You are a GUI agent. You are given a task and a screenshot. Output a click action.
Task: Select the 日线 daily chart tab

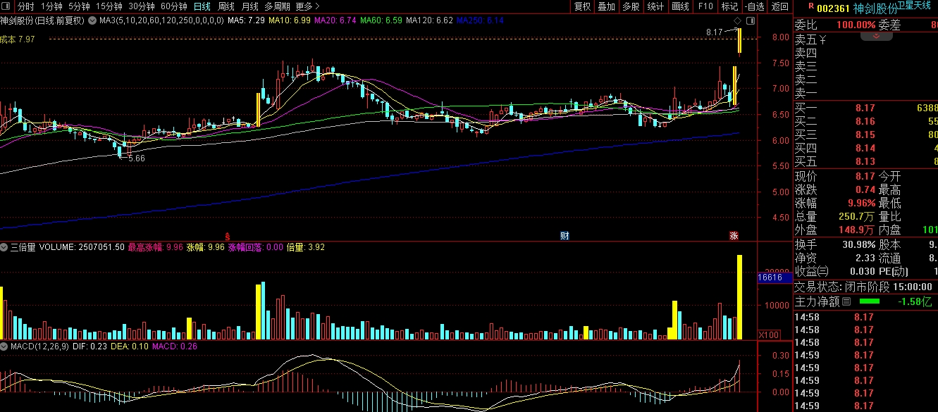click(202, 6)
